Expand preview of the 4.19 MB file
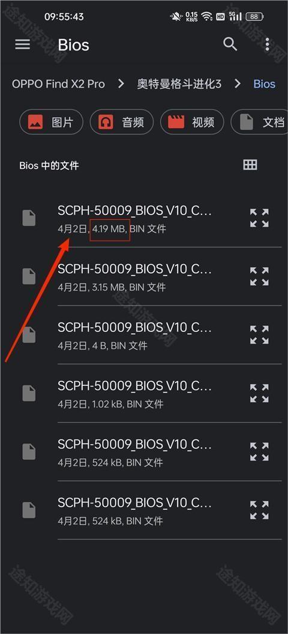This screenshot has width=288, height=634. (259, 218)
